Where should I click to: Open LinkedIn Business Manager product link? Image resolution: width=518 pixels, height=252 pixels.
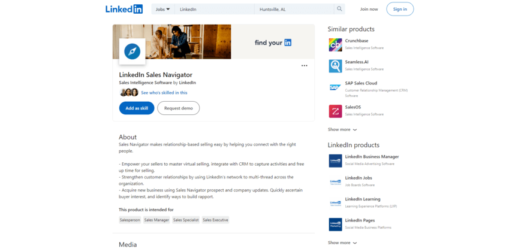click(x=372, y=157)
